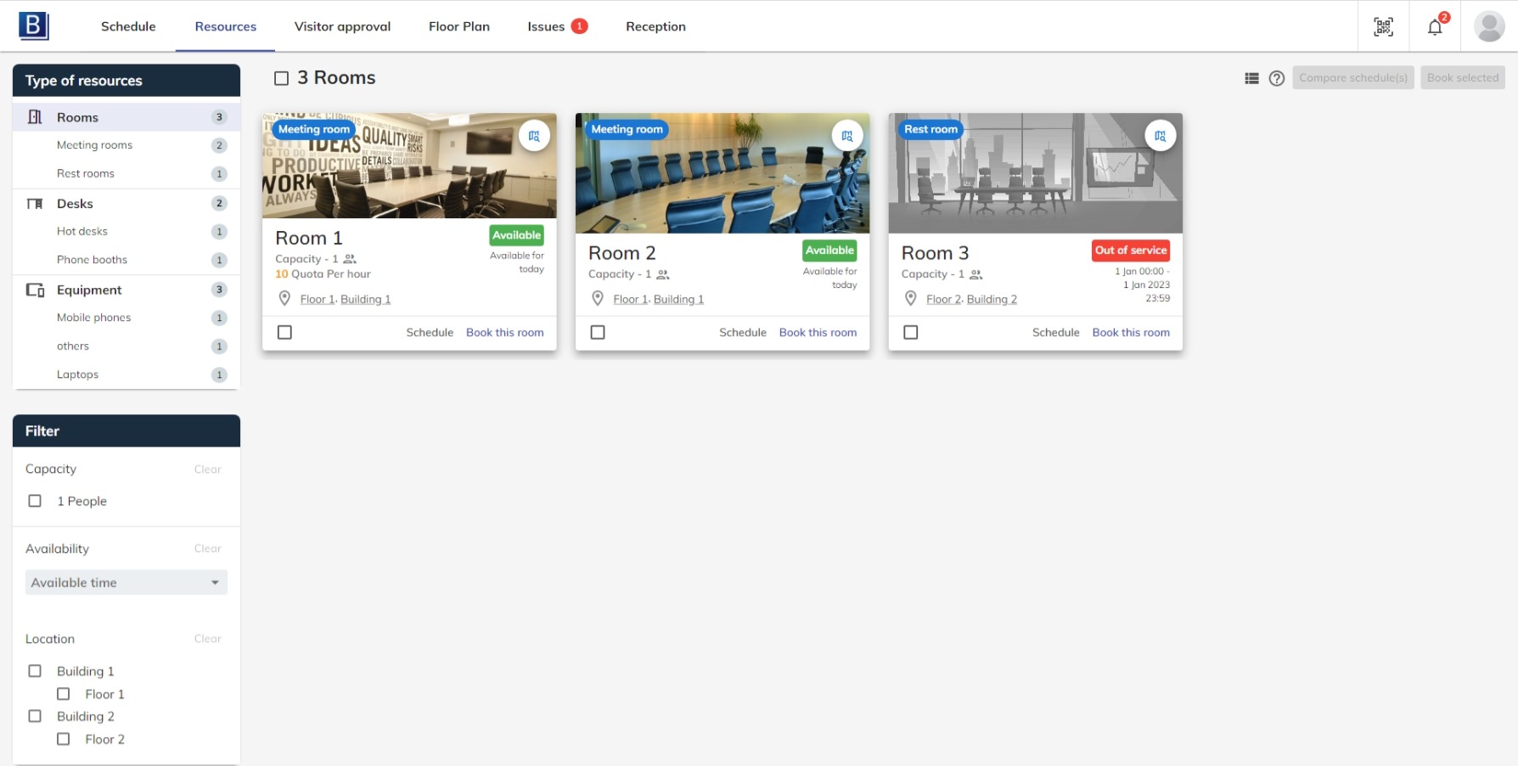The width and height of the screenshot is (1518, 766).
Task: Select the Equipment resource category
Action: (89, 290)
